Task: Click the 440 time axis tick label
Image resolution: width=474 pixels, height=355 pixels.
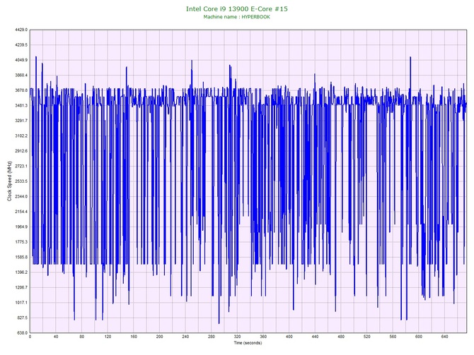Action: pos(315,337)
